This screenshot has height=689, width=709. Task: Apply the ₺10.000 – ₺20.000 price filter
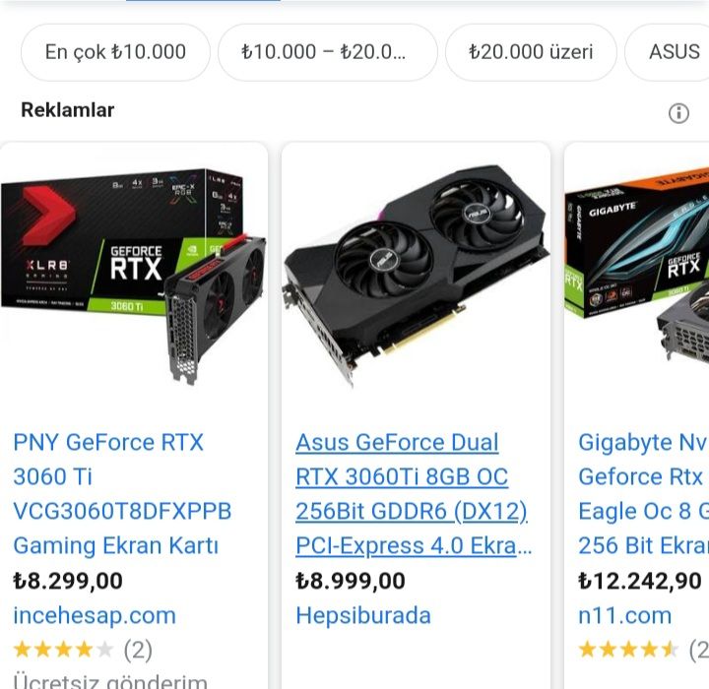coord(327,52)
